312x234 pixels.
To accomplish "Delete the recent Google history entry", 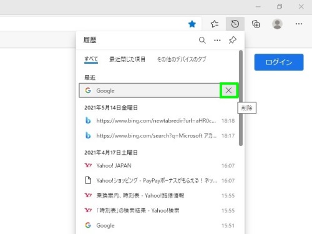I will (x=228, y=90).
